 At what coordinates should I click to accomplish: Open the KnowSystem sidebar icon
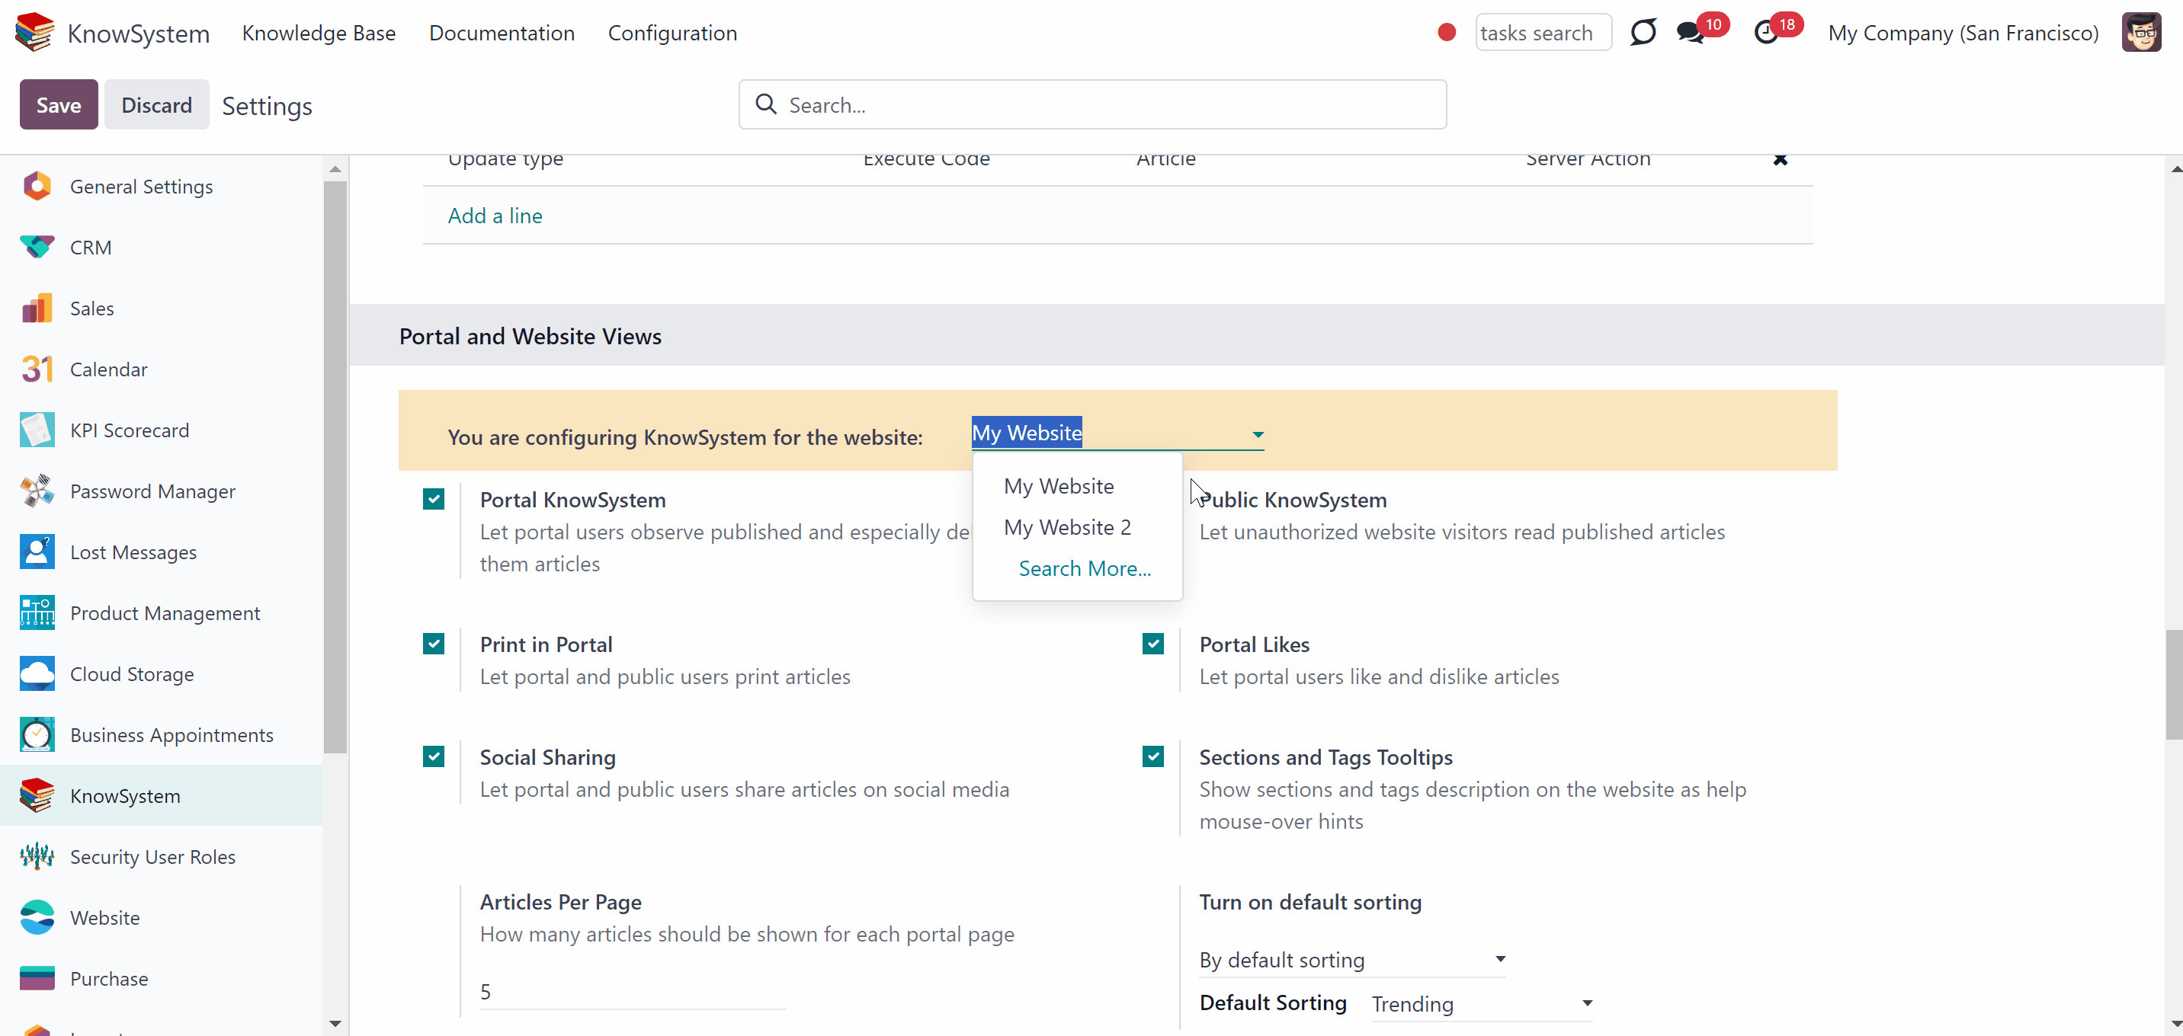[37, 796]
